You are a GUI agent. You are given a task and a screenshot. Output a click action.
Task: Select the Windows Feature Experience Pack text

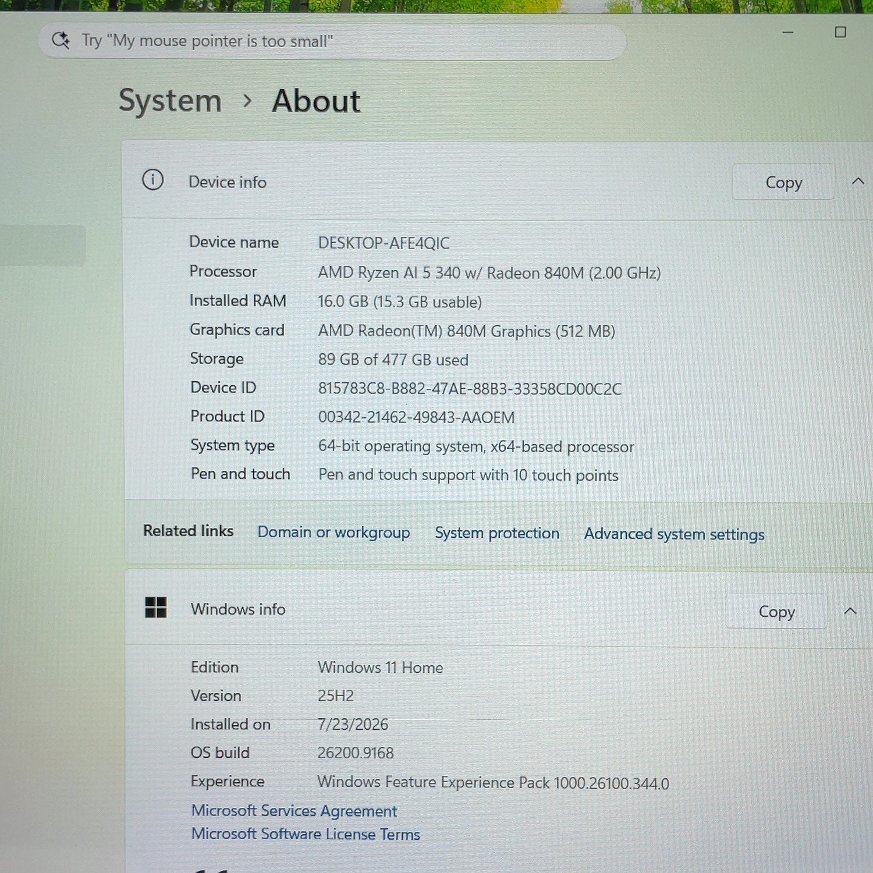coord(493,783)
